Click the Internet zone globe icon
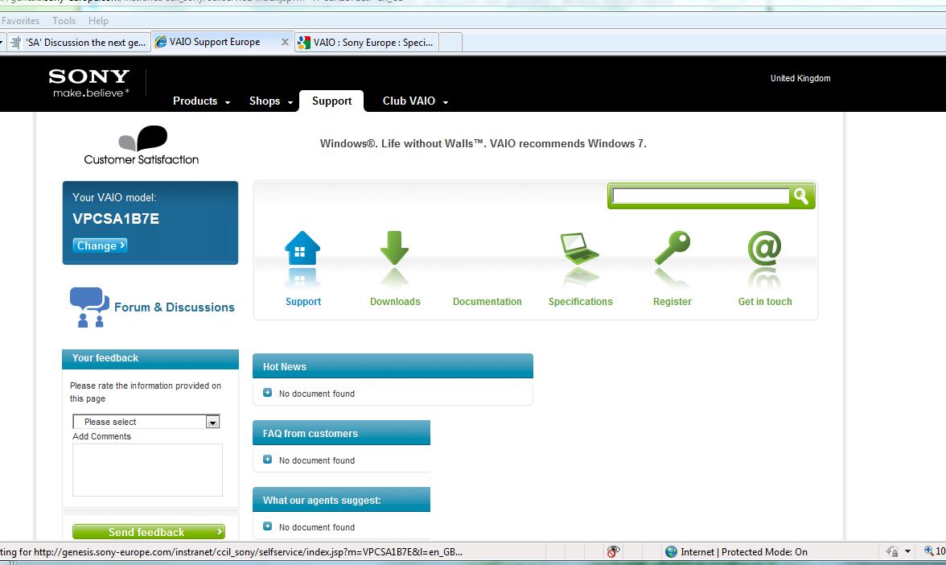The width and height of the screenshot is (946, 565). [671, 552]
